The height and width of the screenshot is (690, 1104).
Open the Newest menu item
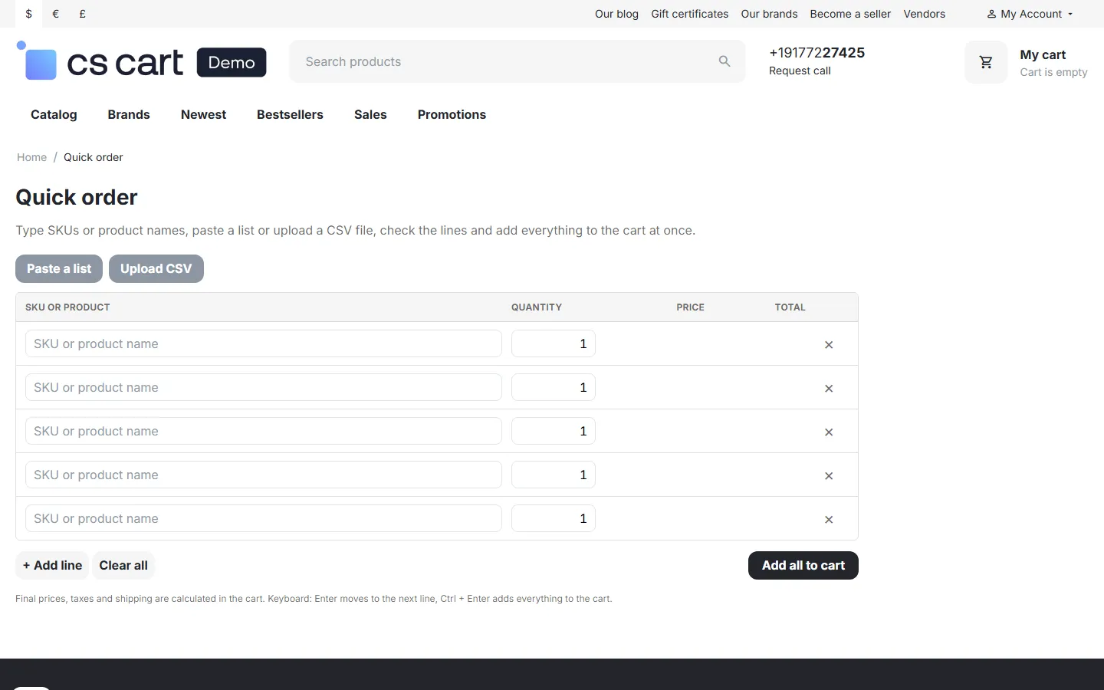203,114
